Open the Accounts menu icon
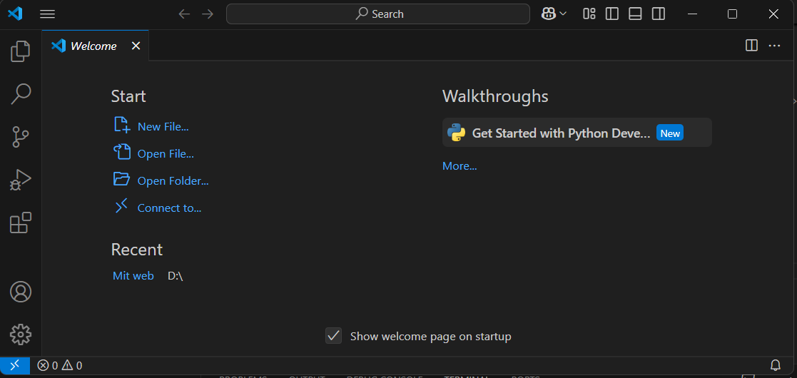 [21, 292]
